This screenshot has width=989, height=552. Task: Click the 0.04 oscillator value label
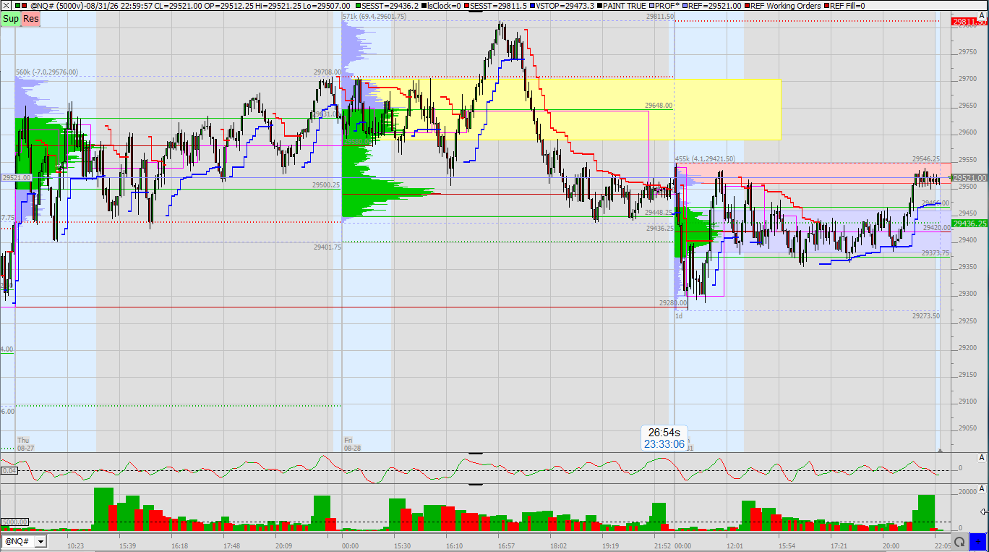click(x=9, y=470)
